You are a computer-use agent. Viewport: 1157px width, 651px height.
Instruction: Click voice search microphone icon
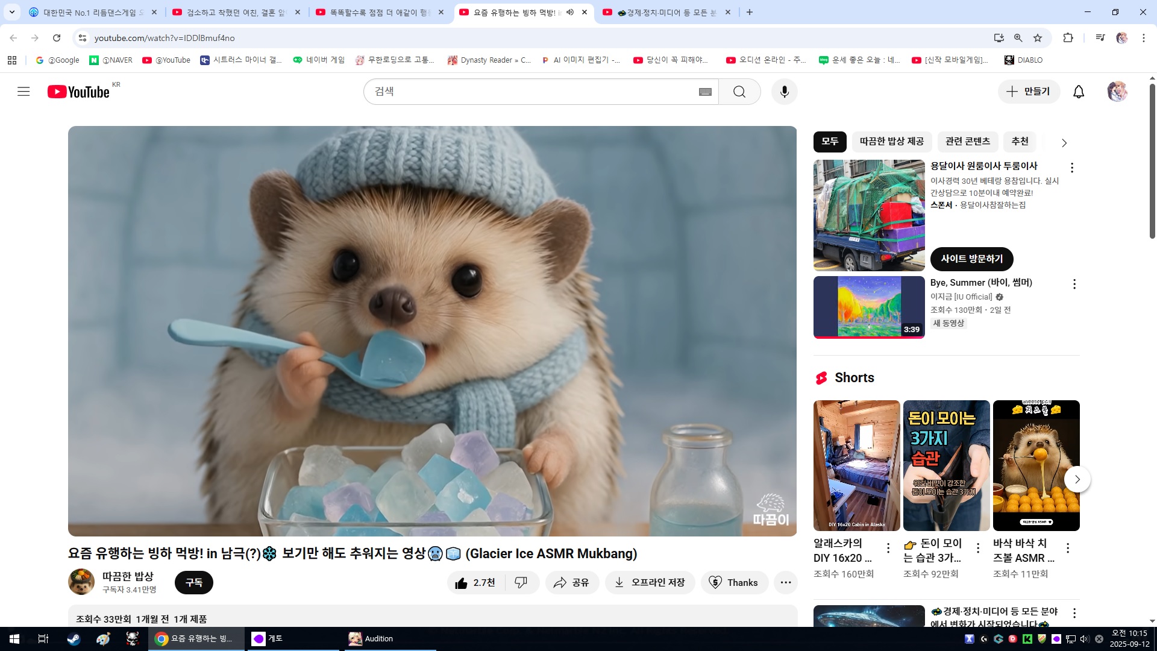784,92
